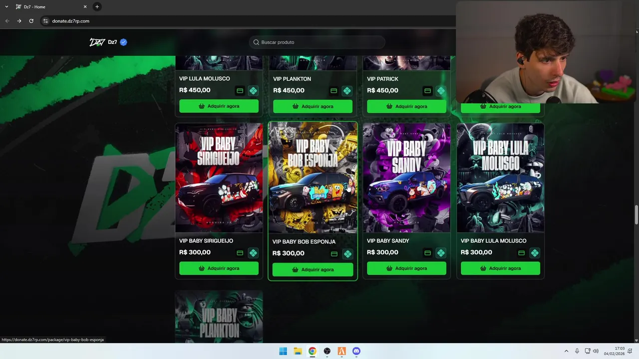Screen dimensions: 639x359
Task: Click the card payment icon on VIP BABY BOB ESPONJA
Action: coord(334,254)
